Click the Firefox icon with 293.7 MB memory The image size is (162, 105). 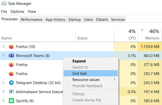pos(11,74)
